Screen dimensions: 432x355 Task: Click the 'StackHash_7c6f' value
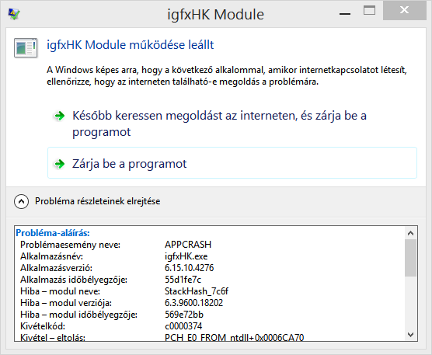pos(197,291)
